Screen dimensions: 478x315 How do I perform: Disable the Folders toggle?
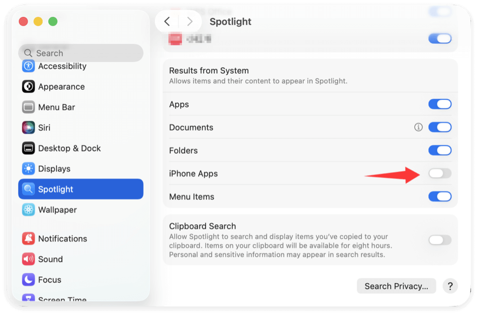[x=439, y=150]
